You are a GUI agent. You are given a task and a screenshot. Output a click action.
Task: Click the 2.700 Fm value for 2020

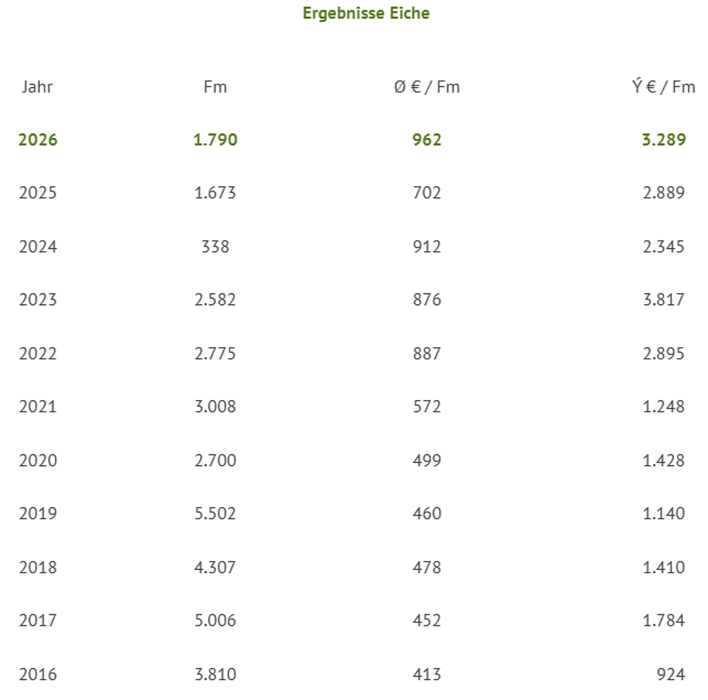coord(215,460)
